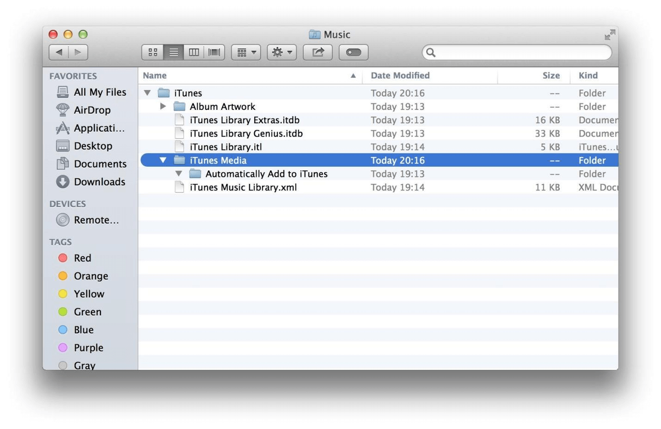The image size is (661, 429).
Task: Click the XML Document kind cell
Action: coord(598,187)
